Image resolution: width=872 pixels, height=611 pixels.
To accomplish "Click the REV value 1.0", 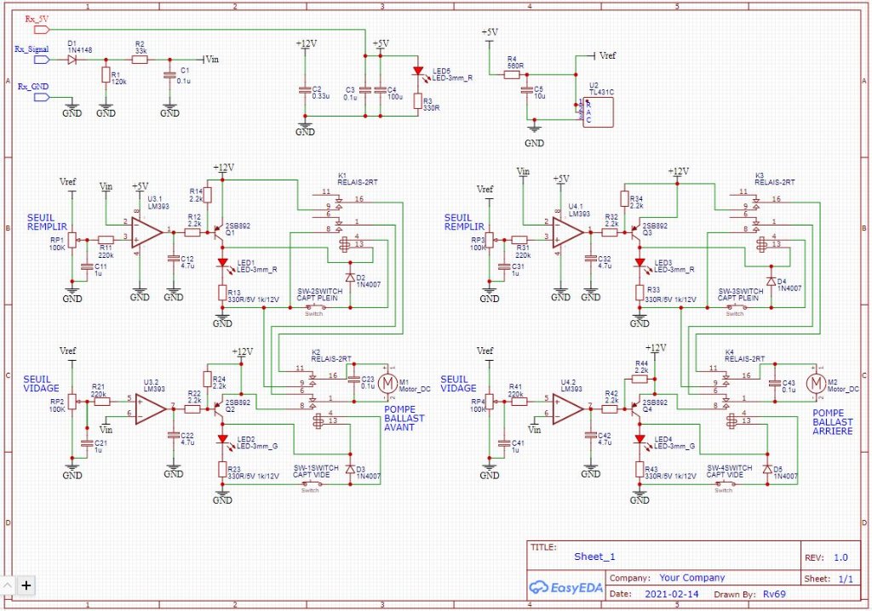I will [840, 558].
